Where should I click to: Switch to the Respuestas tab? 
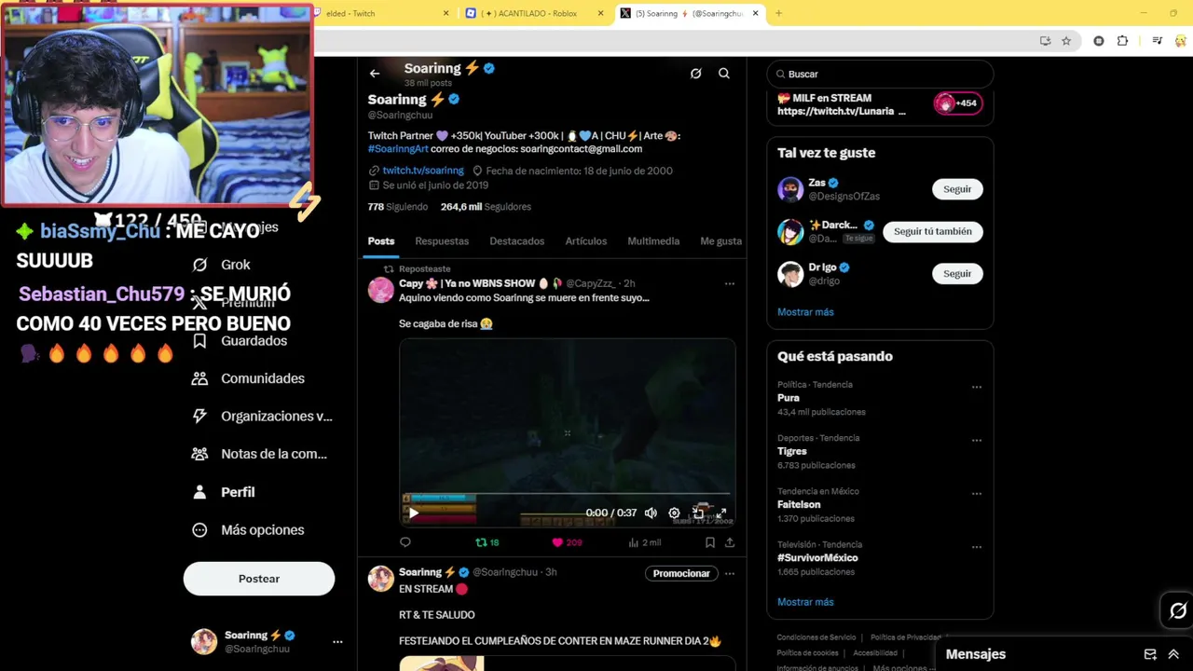click(x=442, y=241)
